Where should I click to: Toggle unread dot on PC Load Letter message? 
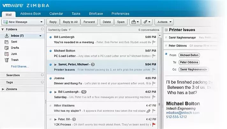click(50, 51)
